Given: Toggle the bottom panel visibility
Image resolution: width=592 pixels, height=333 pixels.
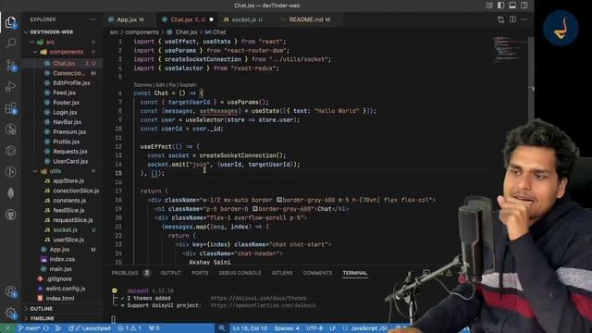Looking at the screenshot, I should coord(512,6).
